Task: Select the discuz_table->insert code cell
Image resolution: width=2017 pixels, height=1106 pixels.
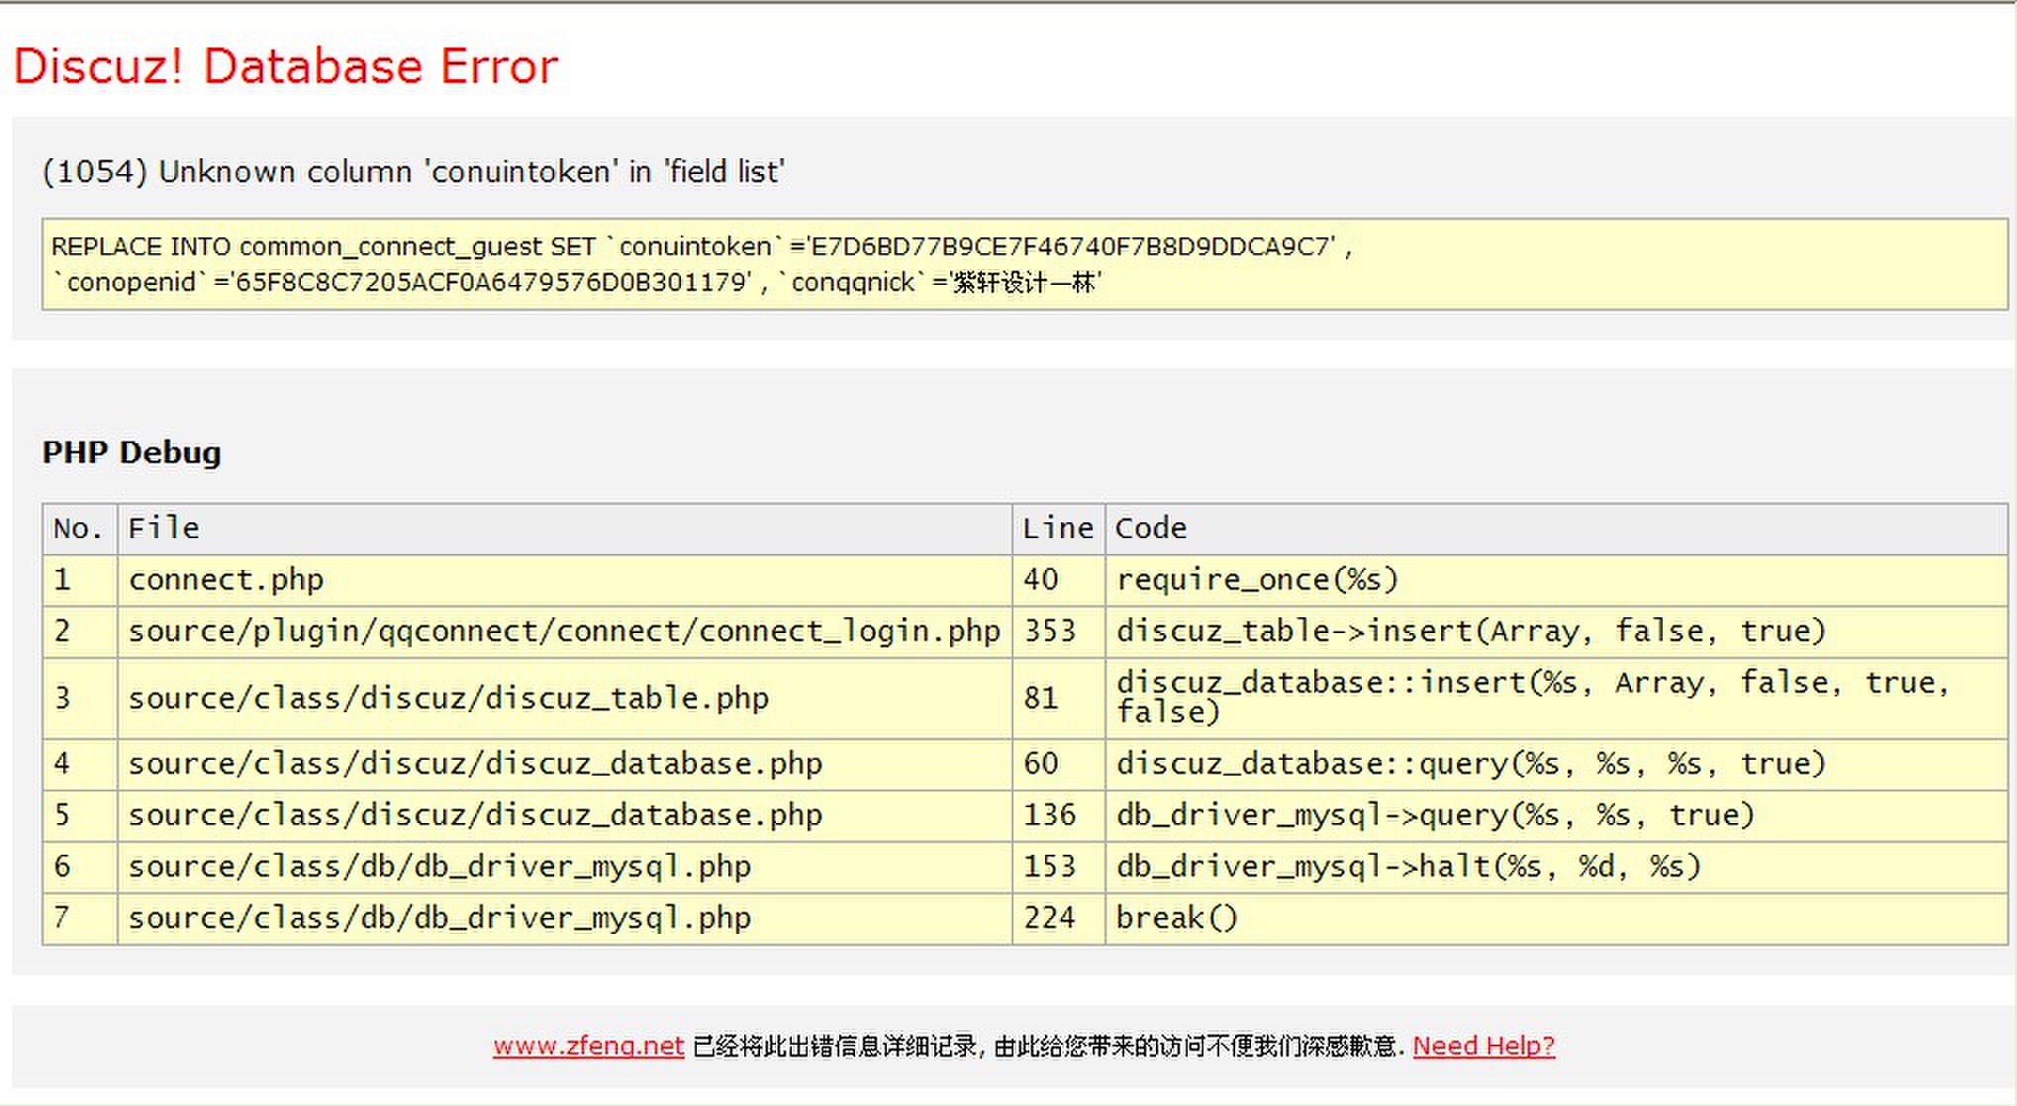Action: [x=1557, y=632]
